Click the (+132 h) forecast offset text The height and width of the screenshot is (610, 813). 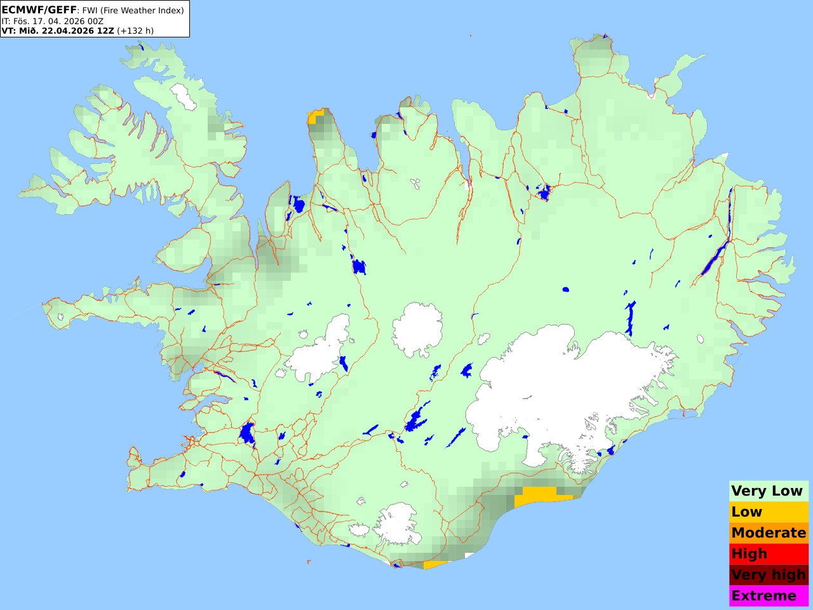tap(135, 30)
